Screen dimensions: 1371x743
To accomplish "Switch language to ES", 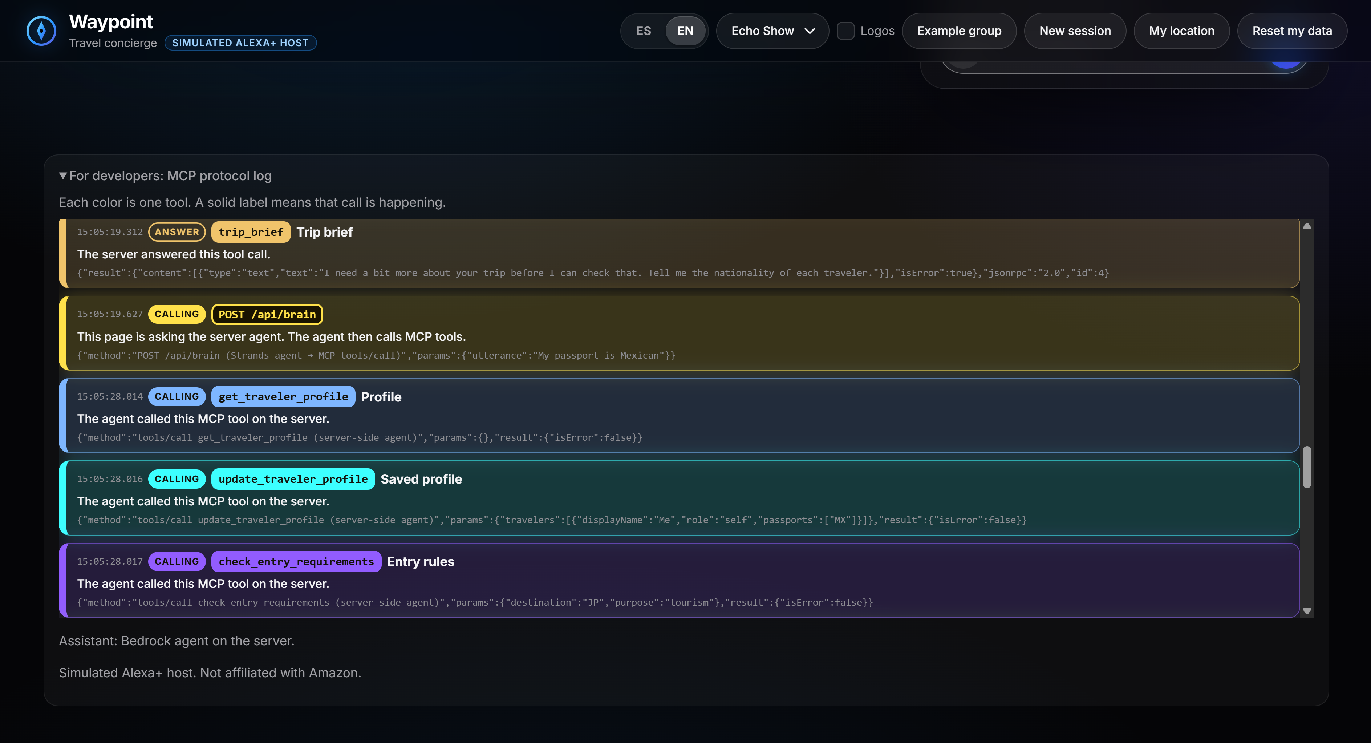I will click(x=644, y=31).
